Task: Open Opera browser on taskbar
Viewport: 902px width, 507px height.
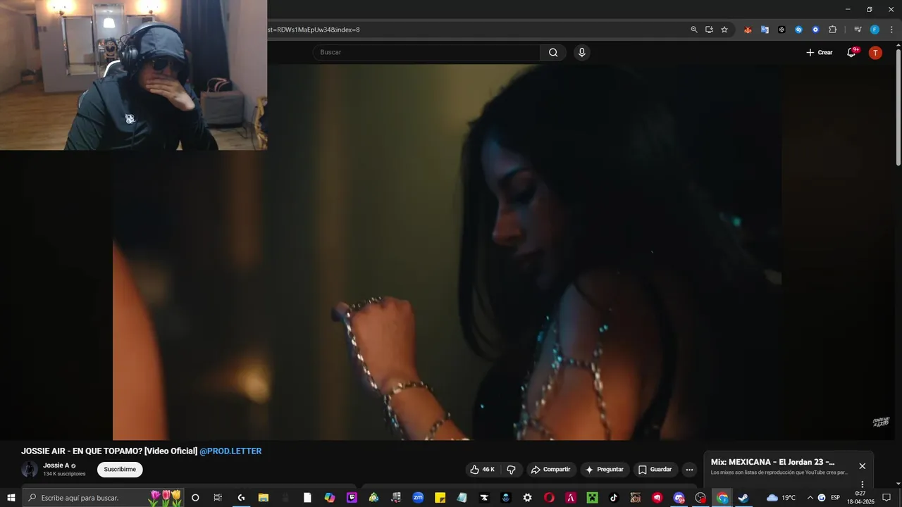Action: coord(549,498)
